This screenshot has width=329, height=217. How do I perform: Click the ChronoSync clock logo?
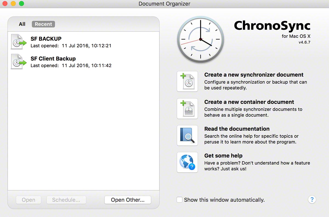click(x=200, y=39)
